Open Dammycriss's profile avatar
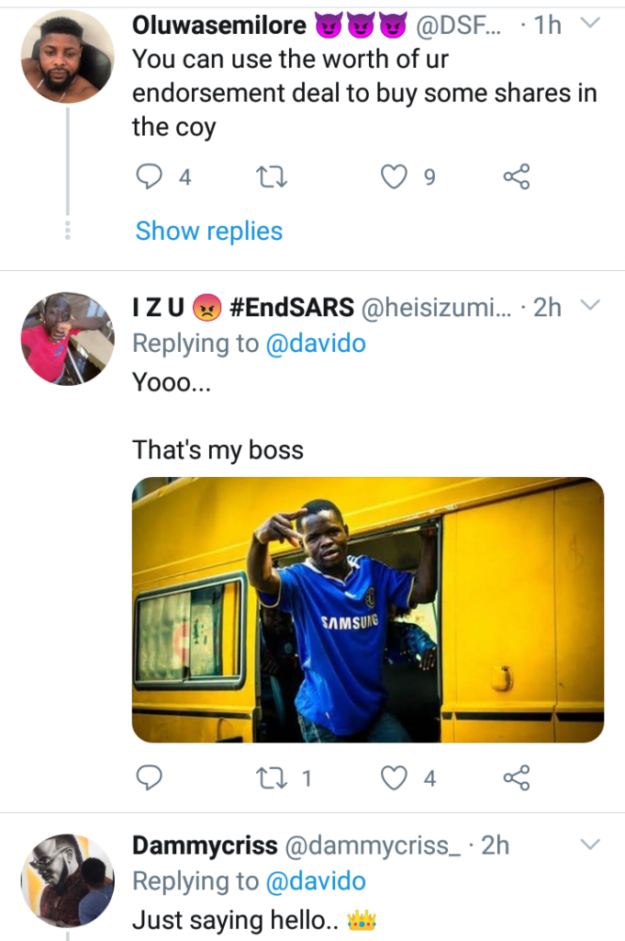Screen dimensions: 625x941 click(x=67, y=879)
